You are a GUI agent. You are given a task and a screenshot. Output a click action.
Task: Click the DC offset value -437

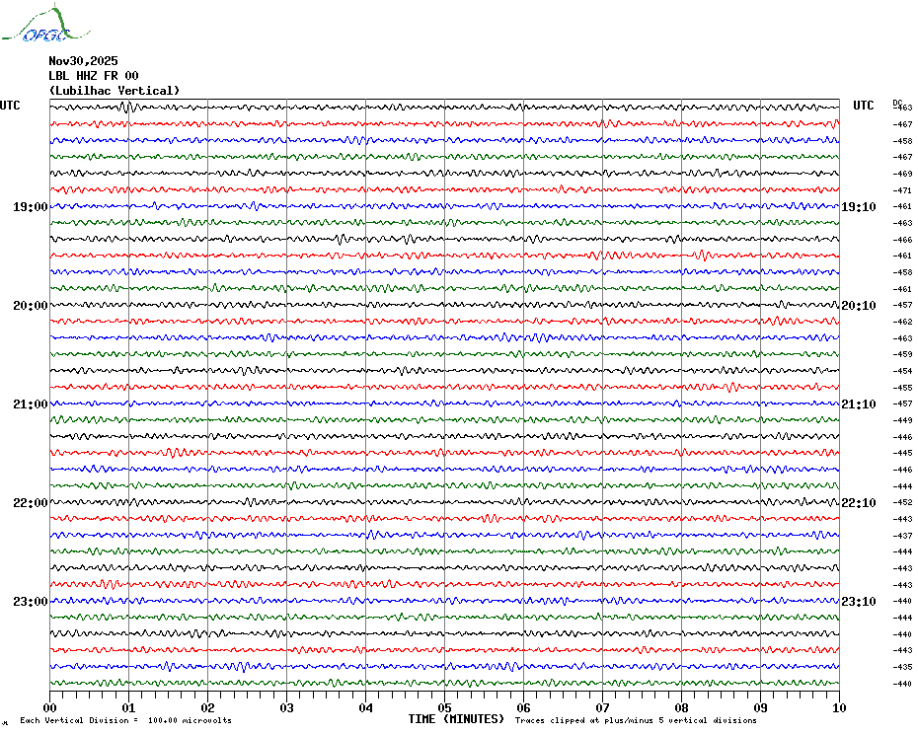tap(903, 536)
